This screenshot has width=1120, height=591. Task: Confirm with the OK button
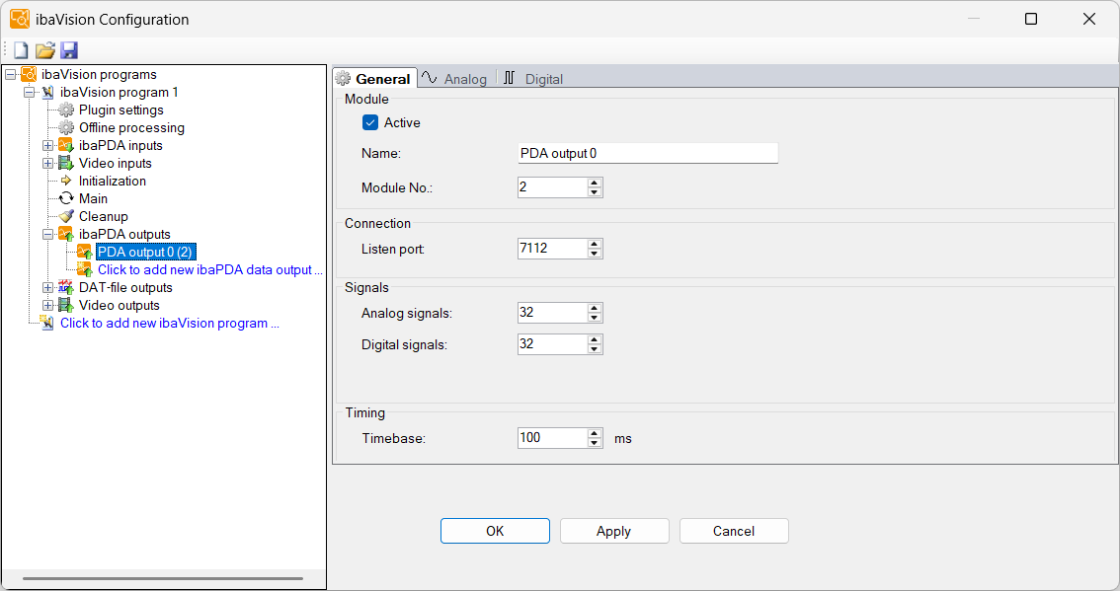coord(495,531)
